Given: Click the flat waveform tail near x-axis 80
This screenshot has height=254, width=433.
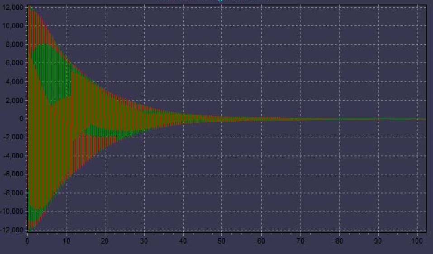Looking at the screenshot, I should point(339,119).
